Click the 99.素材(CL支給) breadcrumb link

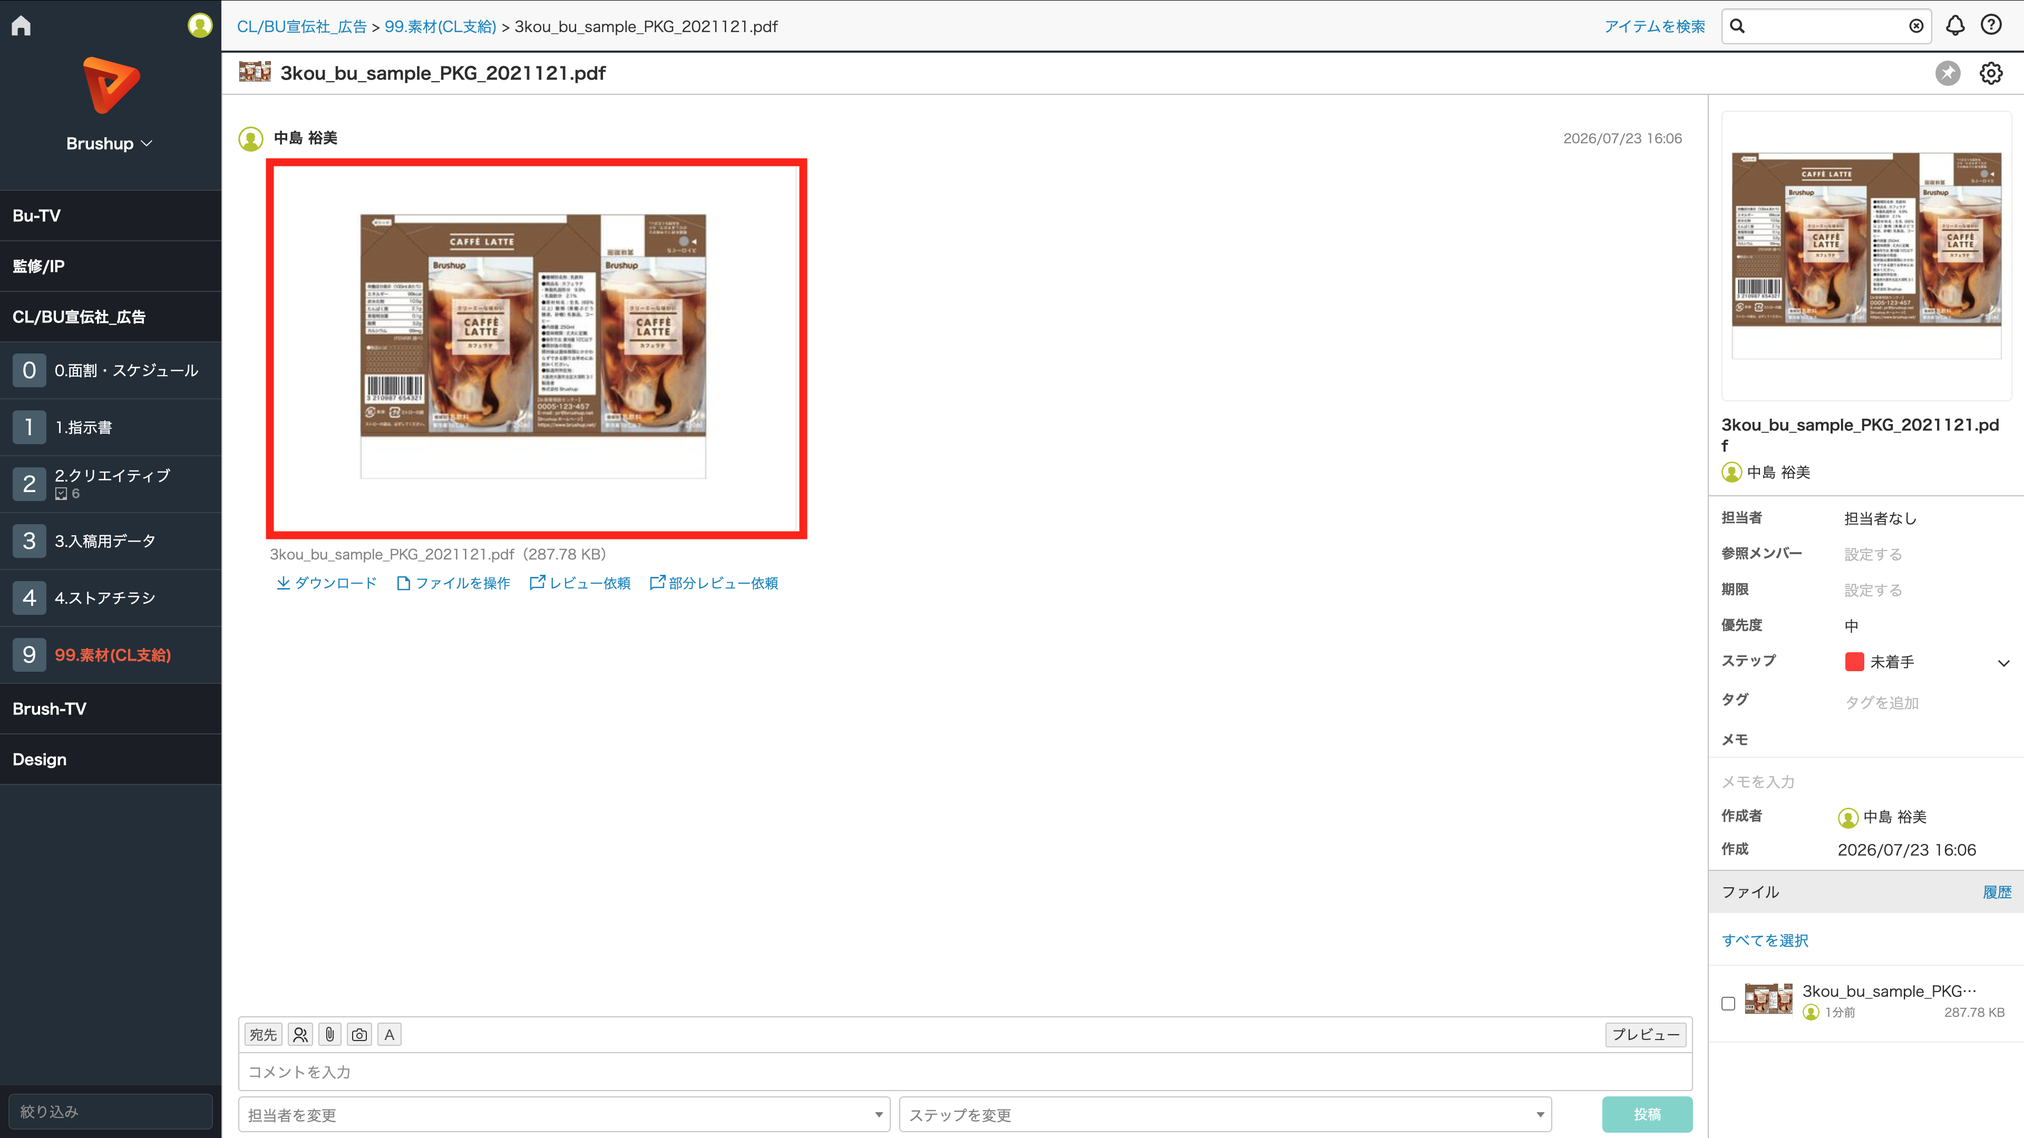click(440, 27)
